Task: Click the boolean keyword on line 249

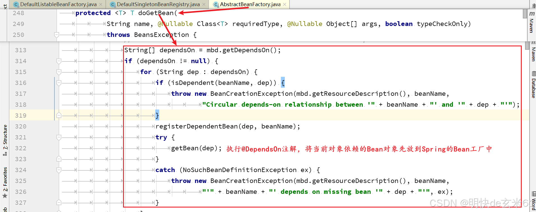Action: pos(399,24)
